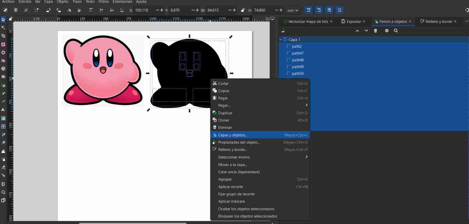This screenshot has height=224, width=469.
Task: Select the Spiral tool
Action: (x=3, y=77)
